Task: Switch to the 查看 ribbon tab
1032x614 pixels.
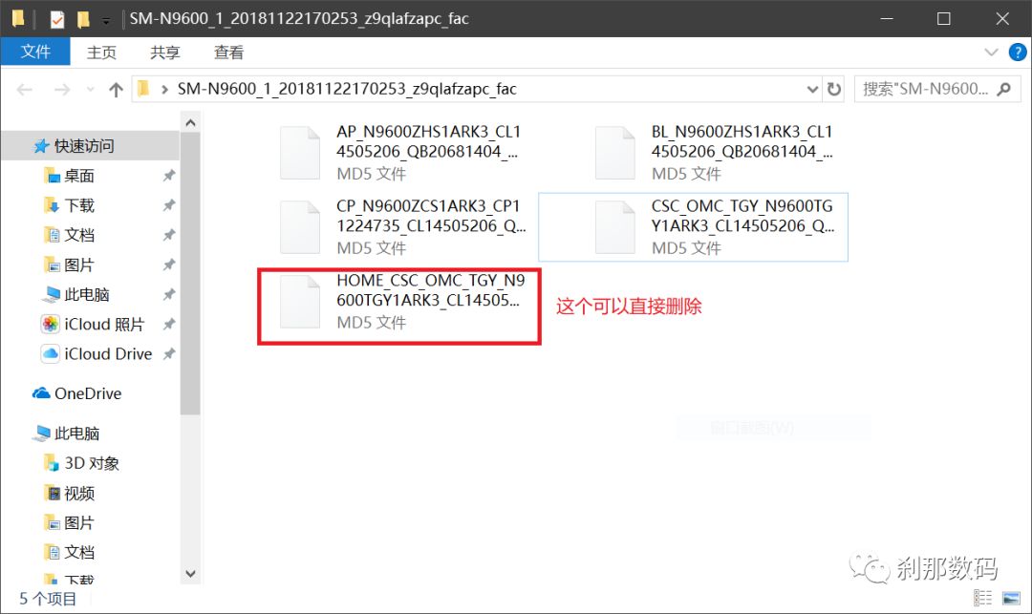Action: (x=229, y=52)
